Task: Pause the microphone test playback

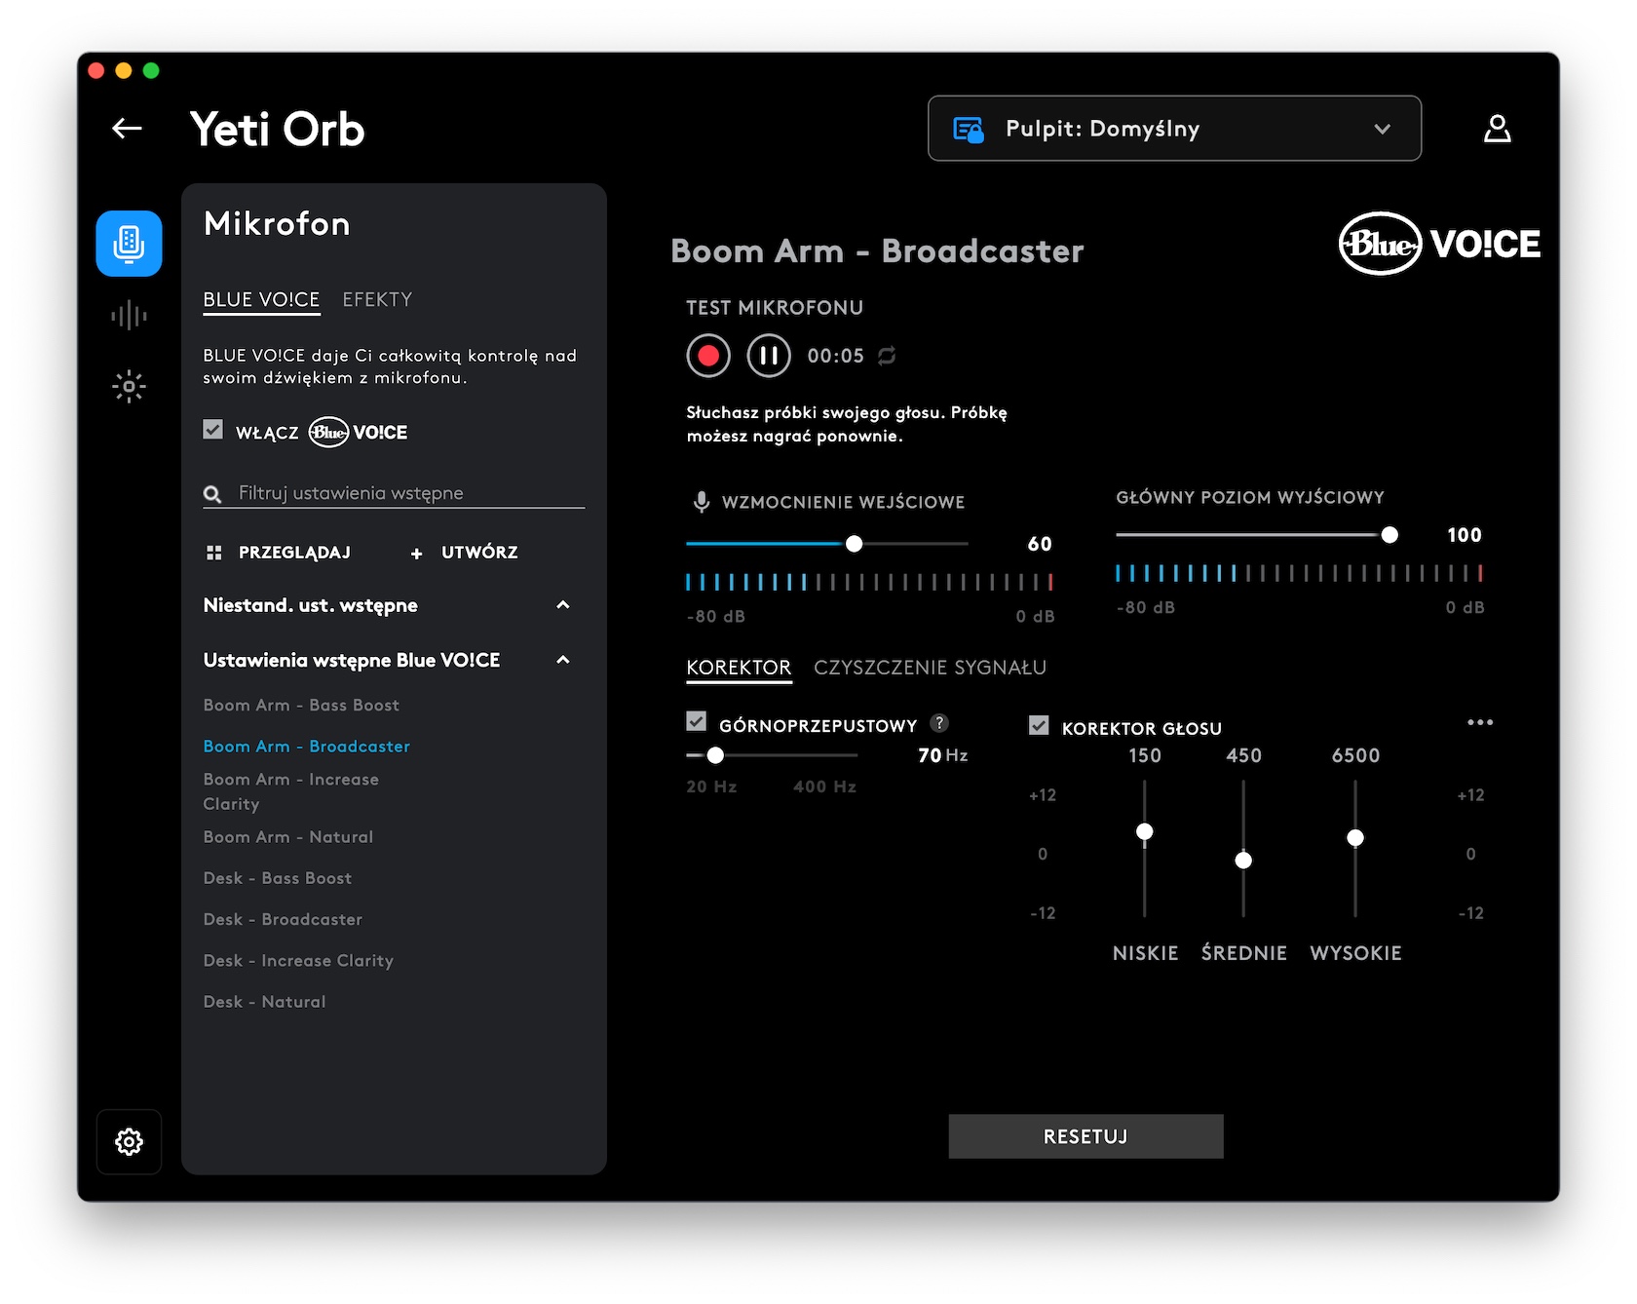Action: point(768,356)
